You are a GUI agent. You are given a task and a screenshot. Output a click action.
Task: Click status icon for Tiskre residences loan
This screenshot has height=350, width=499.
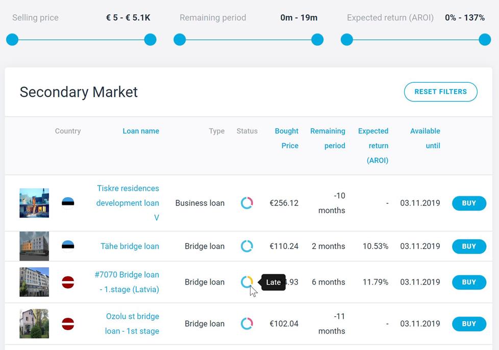tap(246, 203)
